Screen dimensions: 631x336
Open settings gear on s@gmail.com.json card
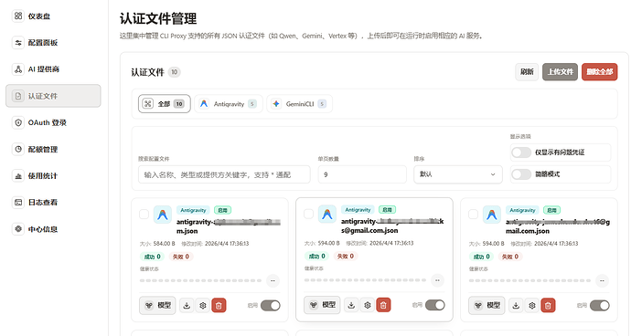coord(368,305)
